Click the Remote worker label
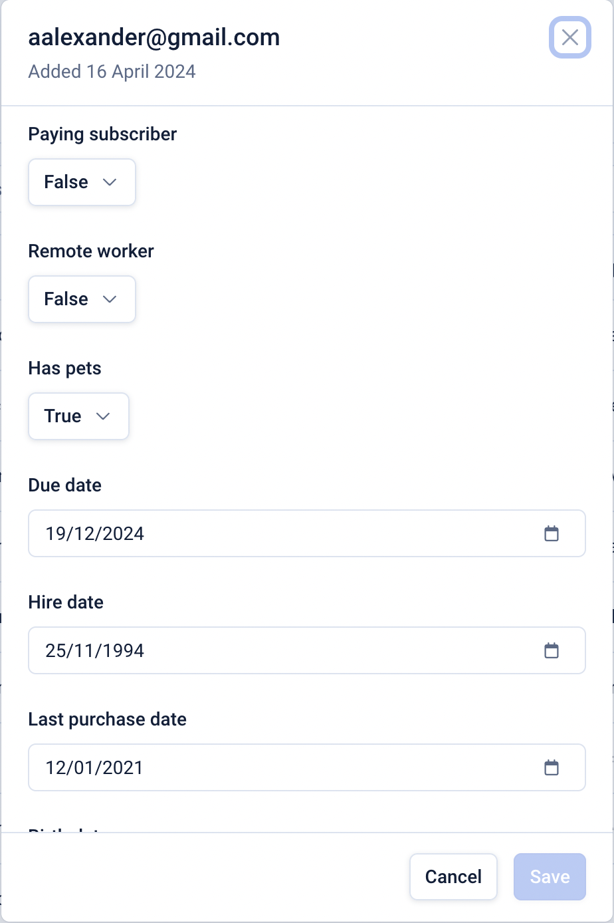The image size is (614, 923). pos(91,251)
